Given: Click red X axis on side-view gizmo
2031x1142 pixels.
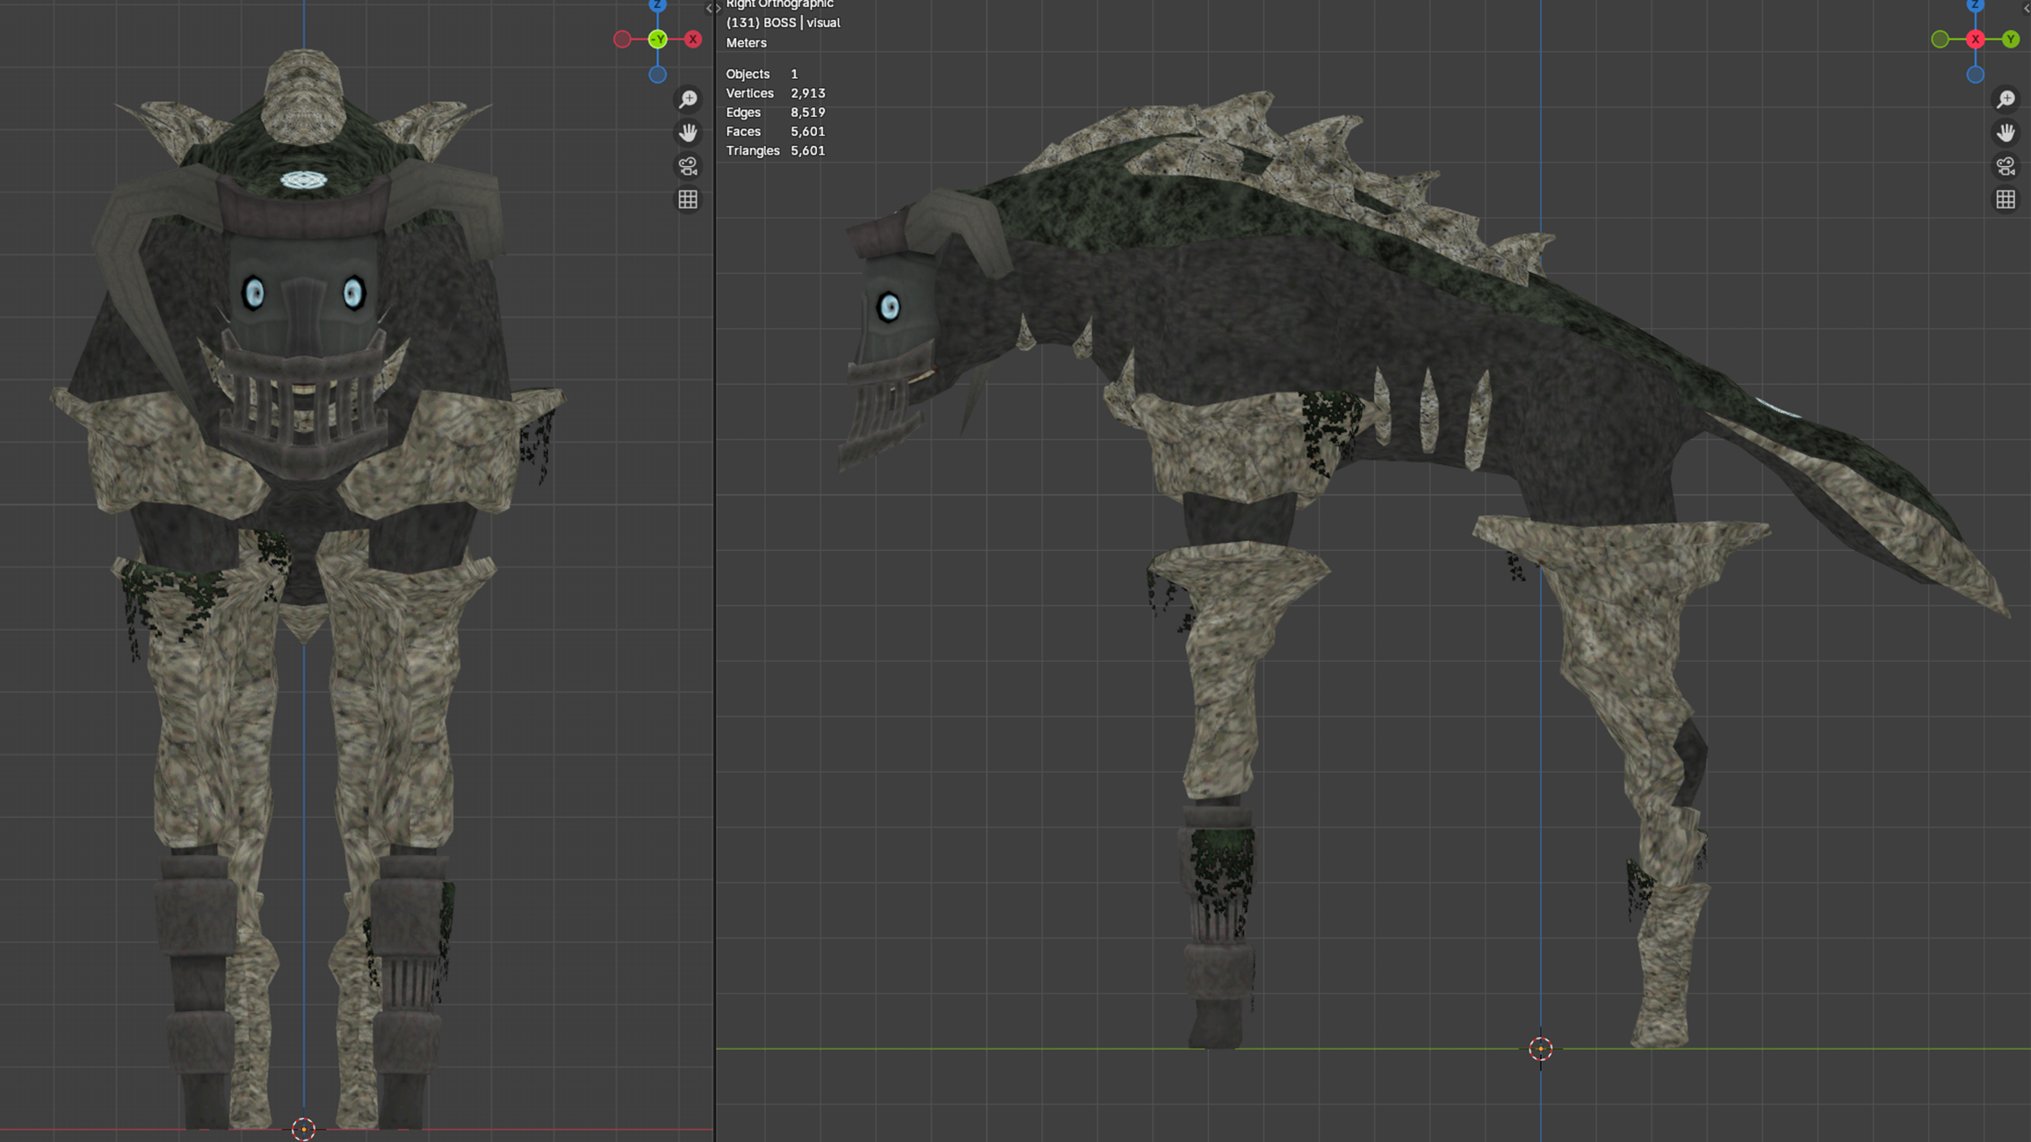Looking at the screenshot, I should [1975, 40].
